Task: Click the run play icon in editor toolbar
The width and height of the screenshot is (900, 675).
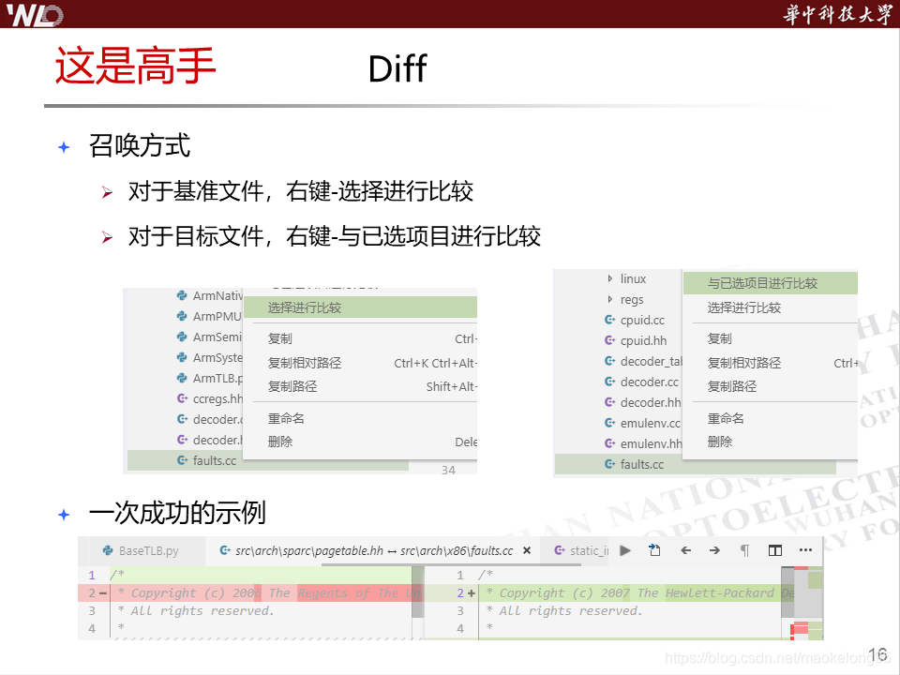Action: 625,550
